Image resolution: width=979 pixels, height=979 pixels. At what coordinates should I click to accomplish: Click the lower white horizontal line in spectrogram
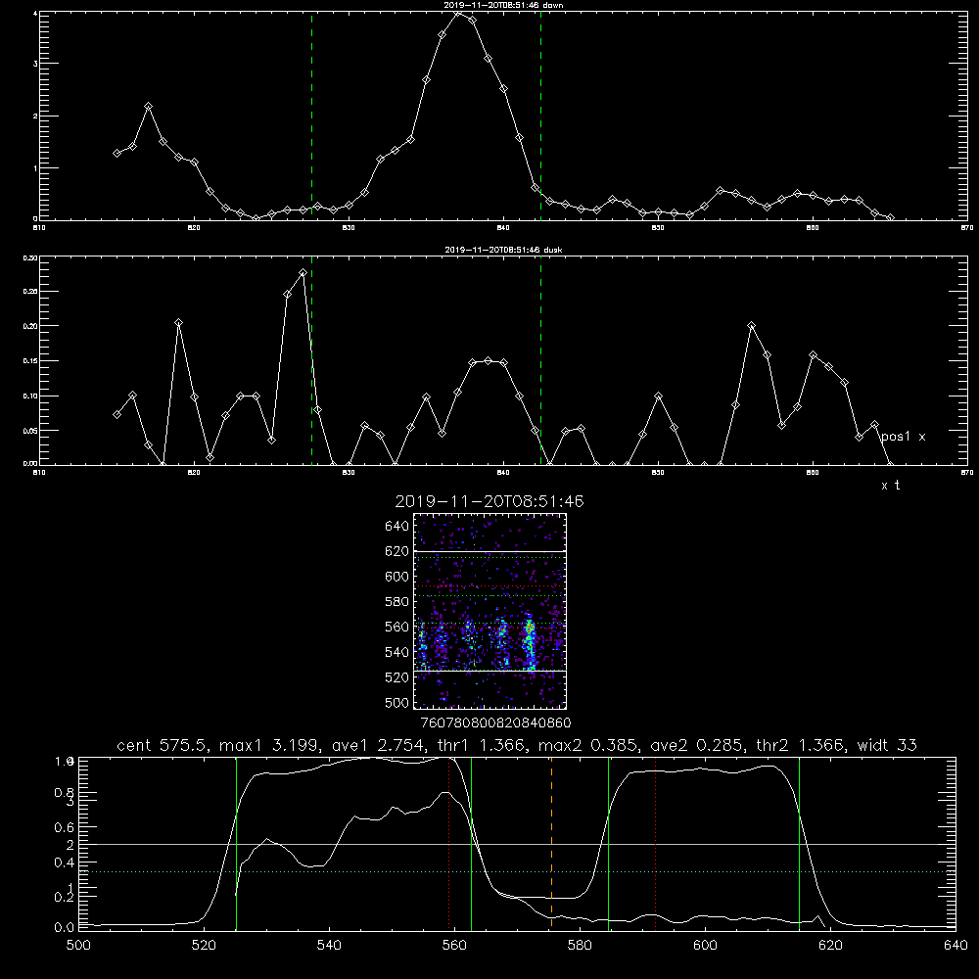(x=490, y=671)
